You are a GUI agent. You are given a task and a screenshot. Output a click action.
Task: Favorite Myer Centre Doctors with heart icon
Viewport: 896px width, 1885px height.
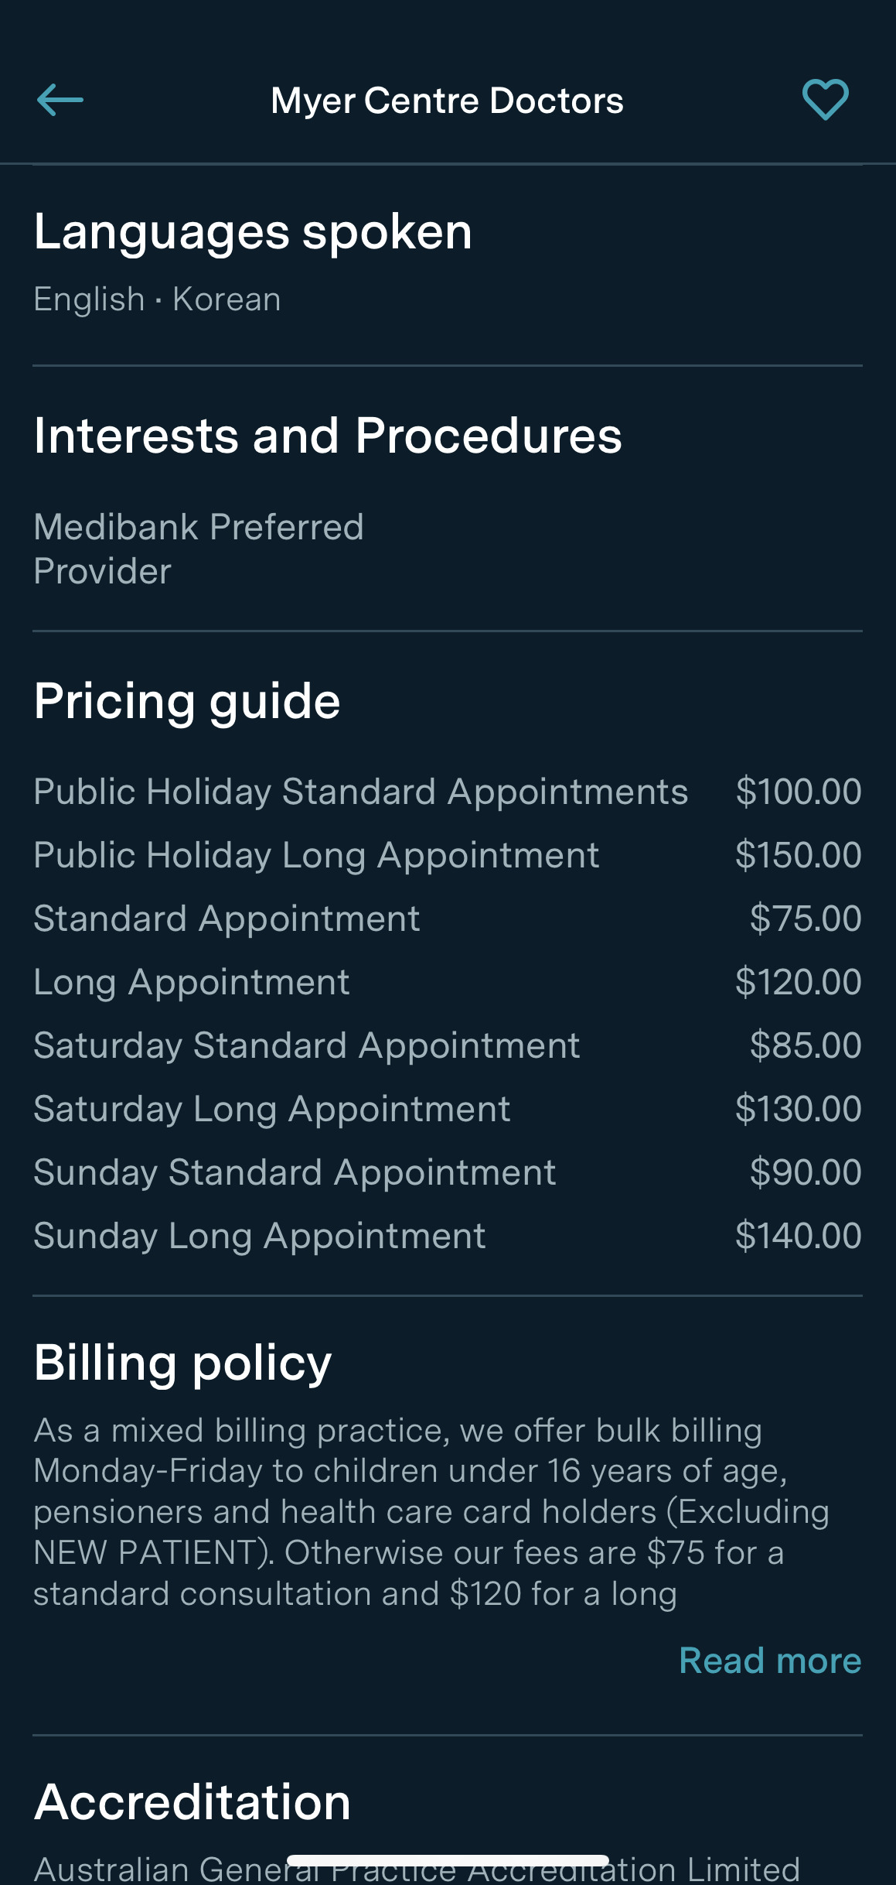(x=825, y=100)
